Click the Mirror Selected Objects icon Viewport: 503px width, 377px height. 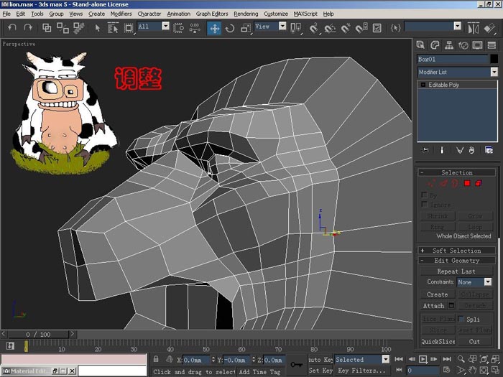point(473,28)
